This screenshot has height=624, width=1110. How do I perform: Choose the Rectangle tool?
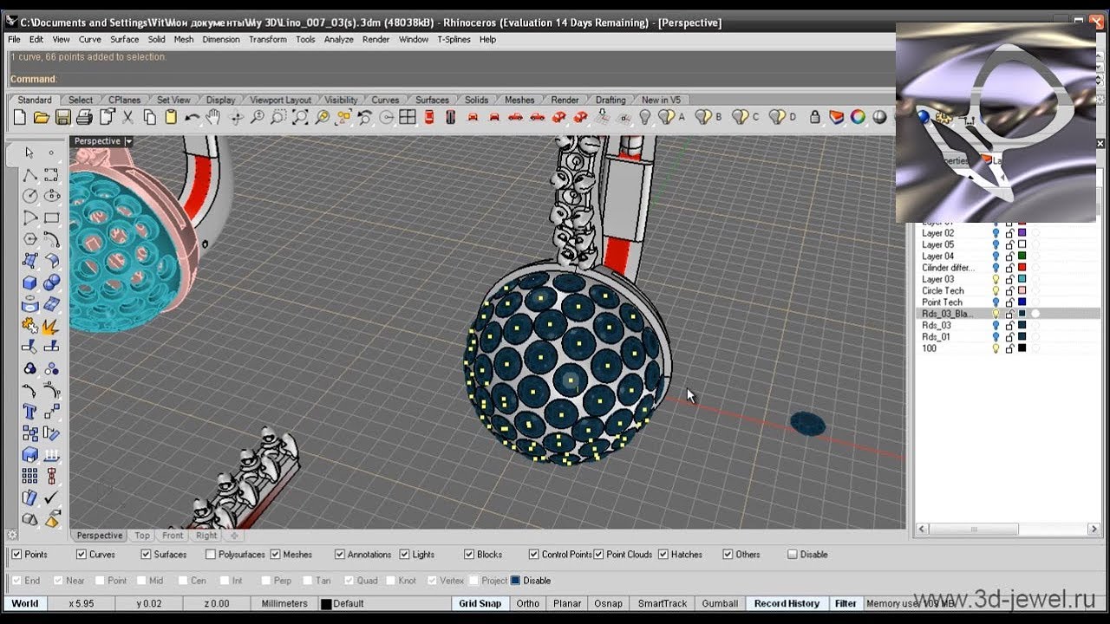click(x=51, y=218)
